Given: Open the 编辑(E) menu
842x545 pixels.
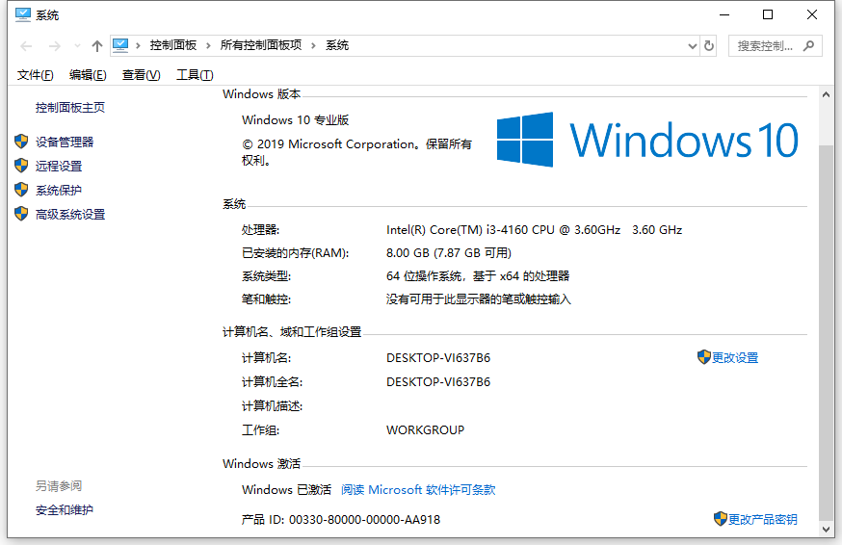Looking at the screenshot, I should (88, 75).
